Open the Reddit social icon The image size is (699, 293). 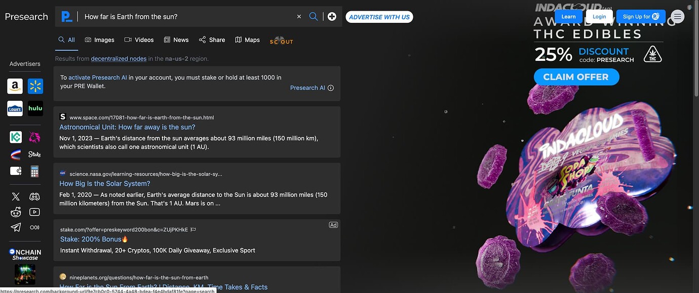point(16,212)
